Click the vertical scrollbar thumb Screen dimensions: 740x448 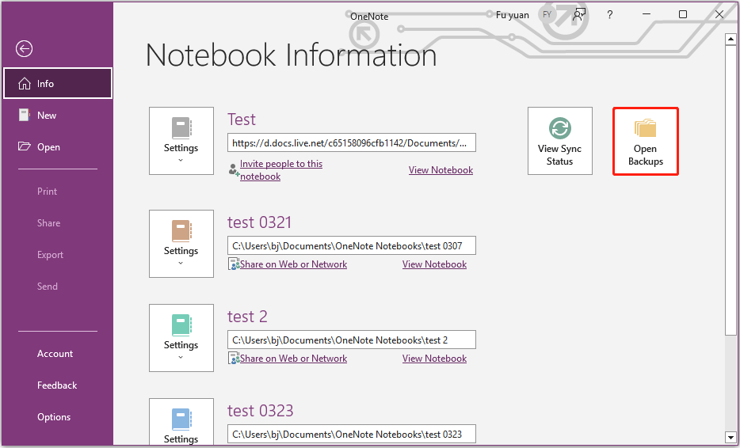[730, 191]
